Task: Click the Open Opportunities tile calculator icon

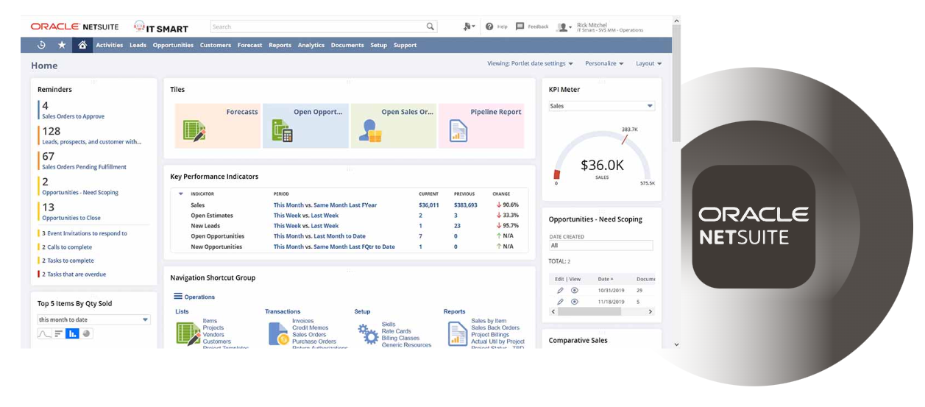Action: (283, 131)
